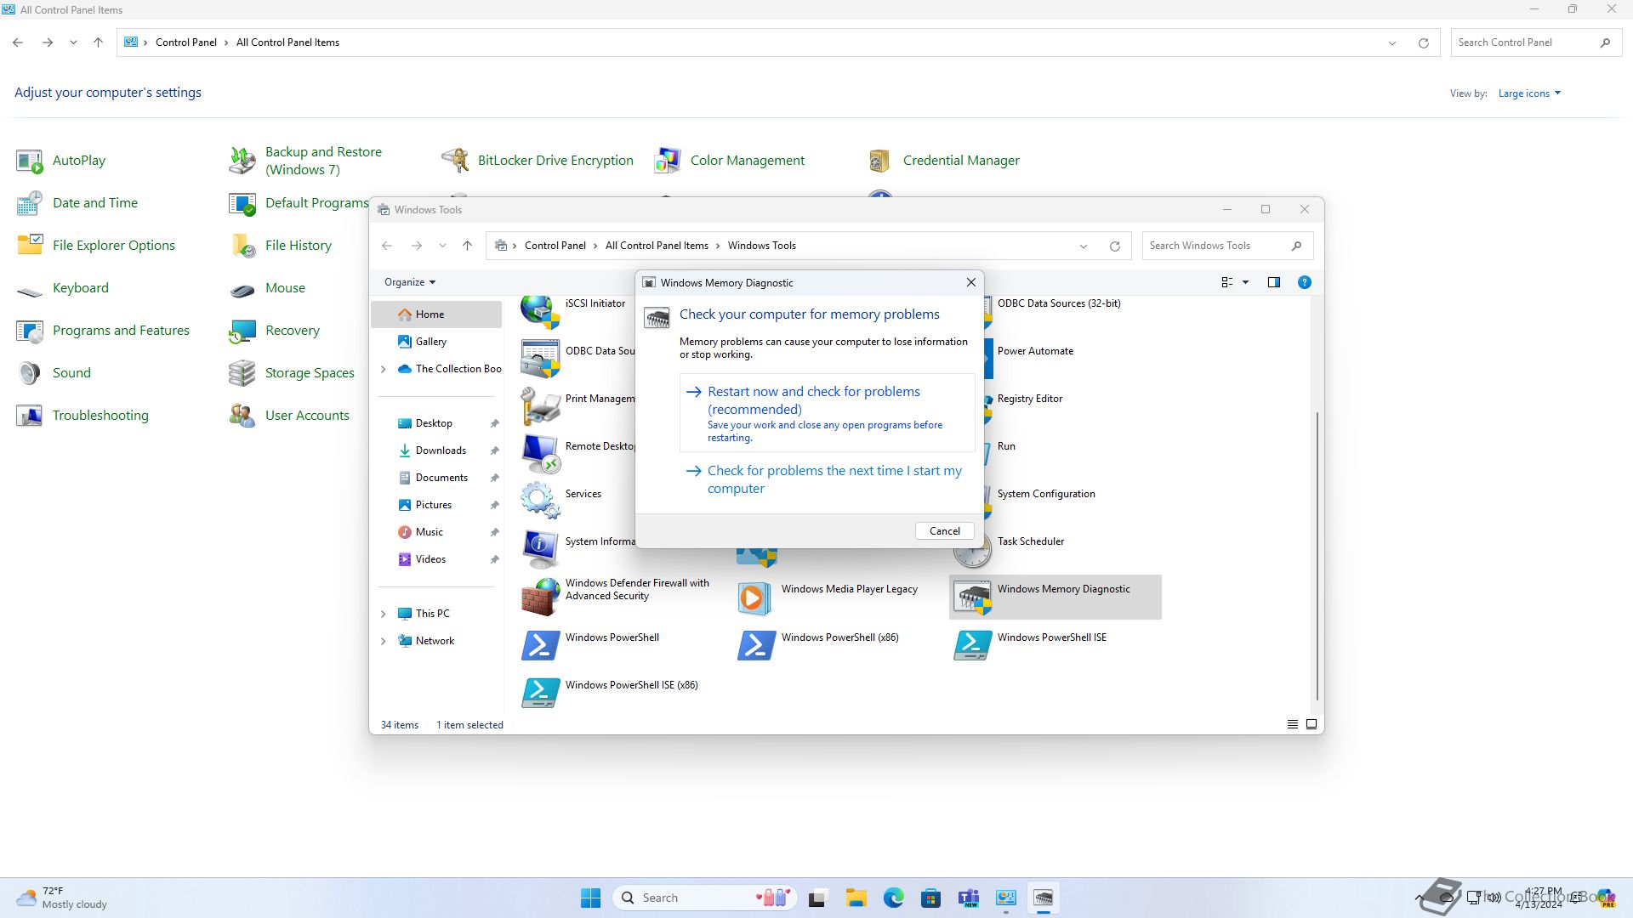Click All Control Panel Items breadcrumb in Windows Tools
The width and height of the screenshot is (1633, 918).
click(657, 246)
